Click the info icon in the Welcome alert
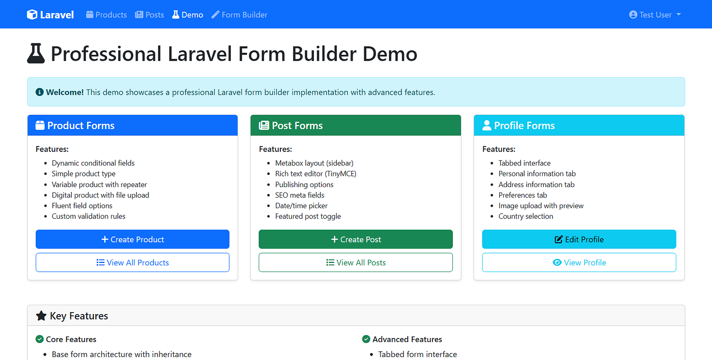Image resolution: width=712 pixels, height=360 pixels. coord(40,92)
